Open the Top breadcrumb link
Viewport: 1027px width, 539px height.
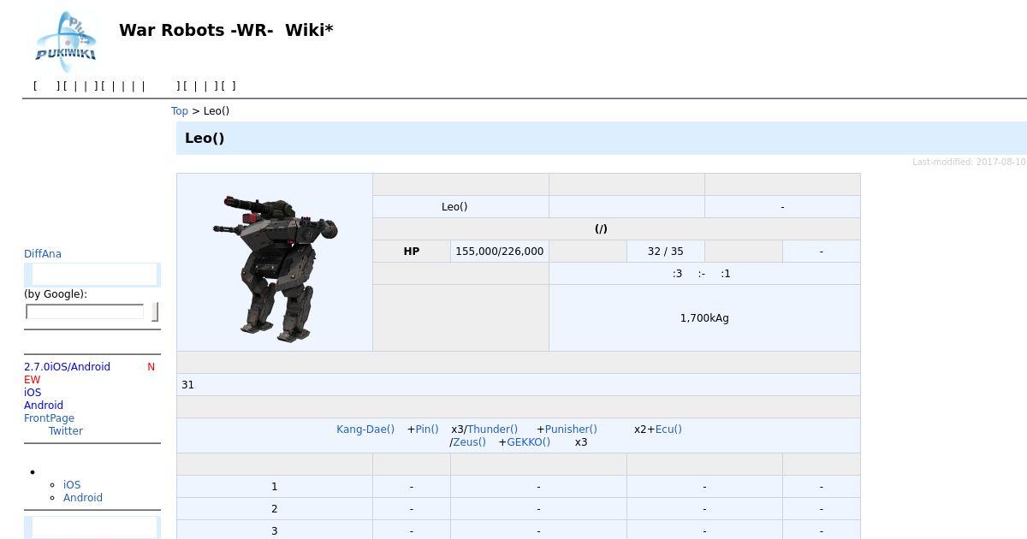pyautogui.click(x=180, y=111)
